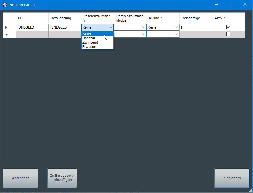Click the Einnahmearten app icon in title bar
The image size is (253, 193).
[x=5, y=5]
